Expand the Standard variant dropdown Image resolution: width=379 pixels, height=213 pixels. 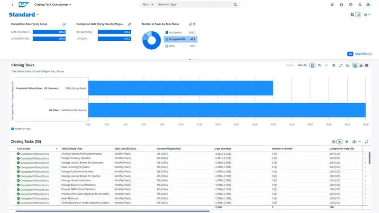(38, 15)
